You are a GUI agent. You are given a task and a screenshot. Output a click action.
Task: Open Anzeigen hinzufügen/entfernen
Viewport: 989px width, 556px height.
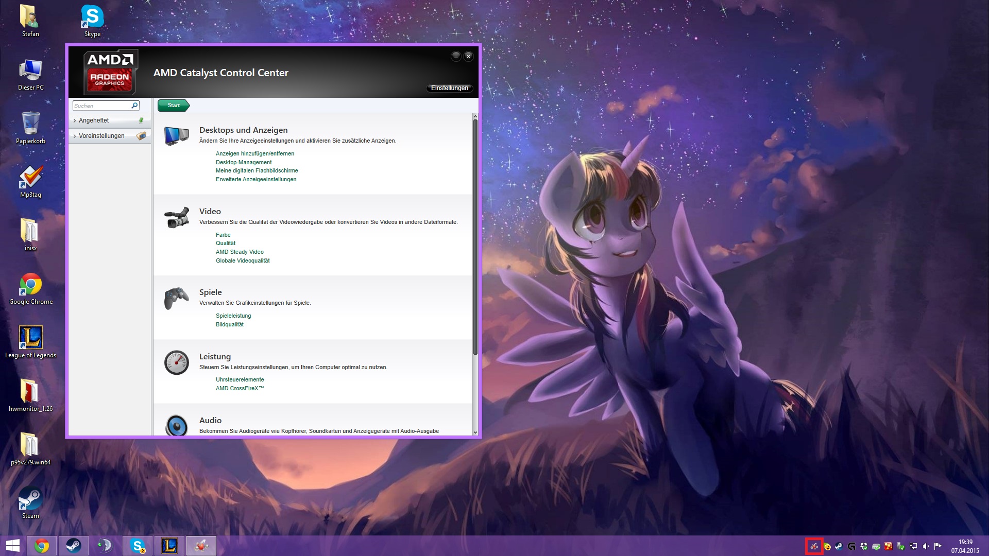pyautogui.click(x=255, y=153)
